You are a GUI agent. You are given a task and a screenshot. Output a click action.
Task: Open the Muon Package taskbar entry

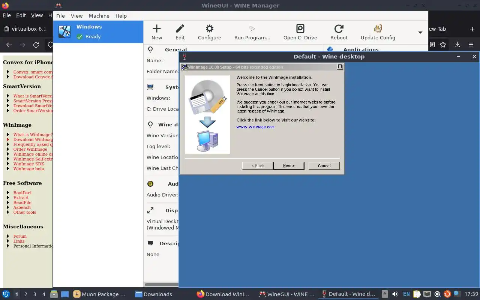tap(100, 294)
